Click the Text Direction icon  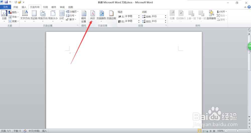click(25, 13)
